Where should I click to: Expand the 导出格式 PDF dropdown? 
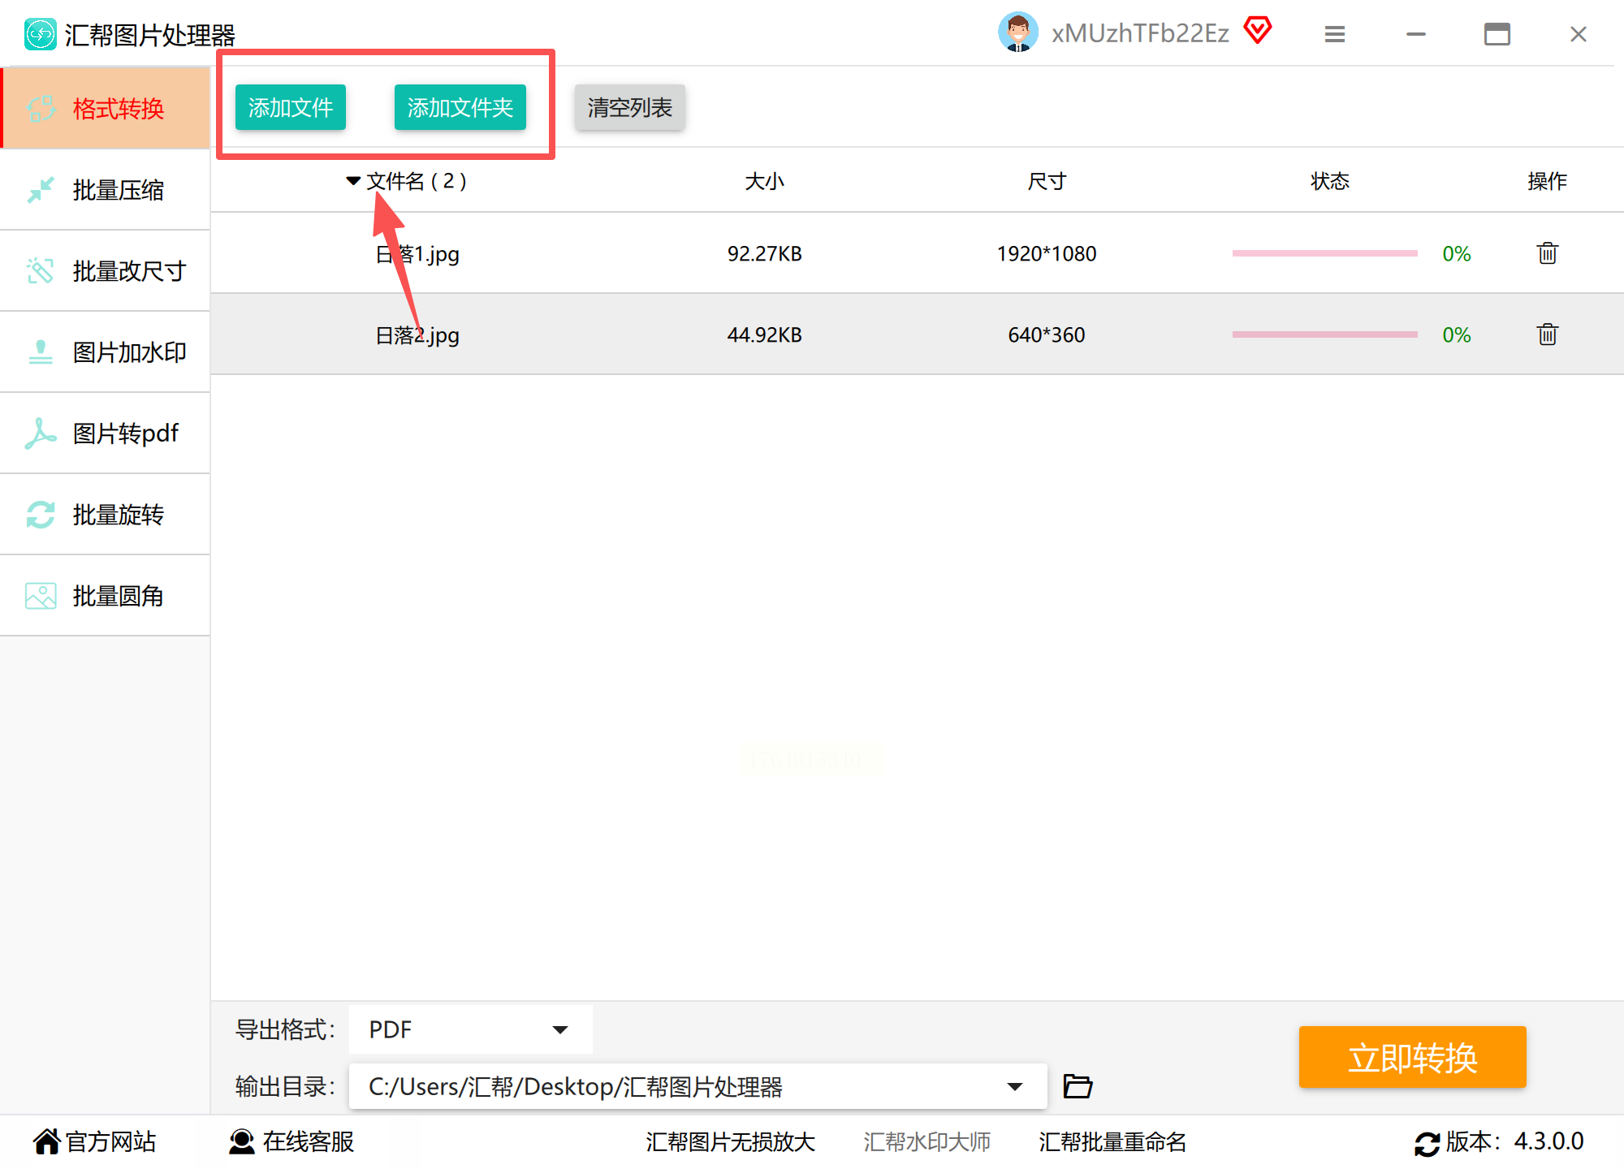point(559,1029)
